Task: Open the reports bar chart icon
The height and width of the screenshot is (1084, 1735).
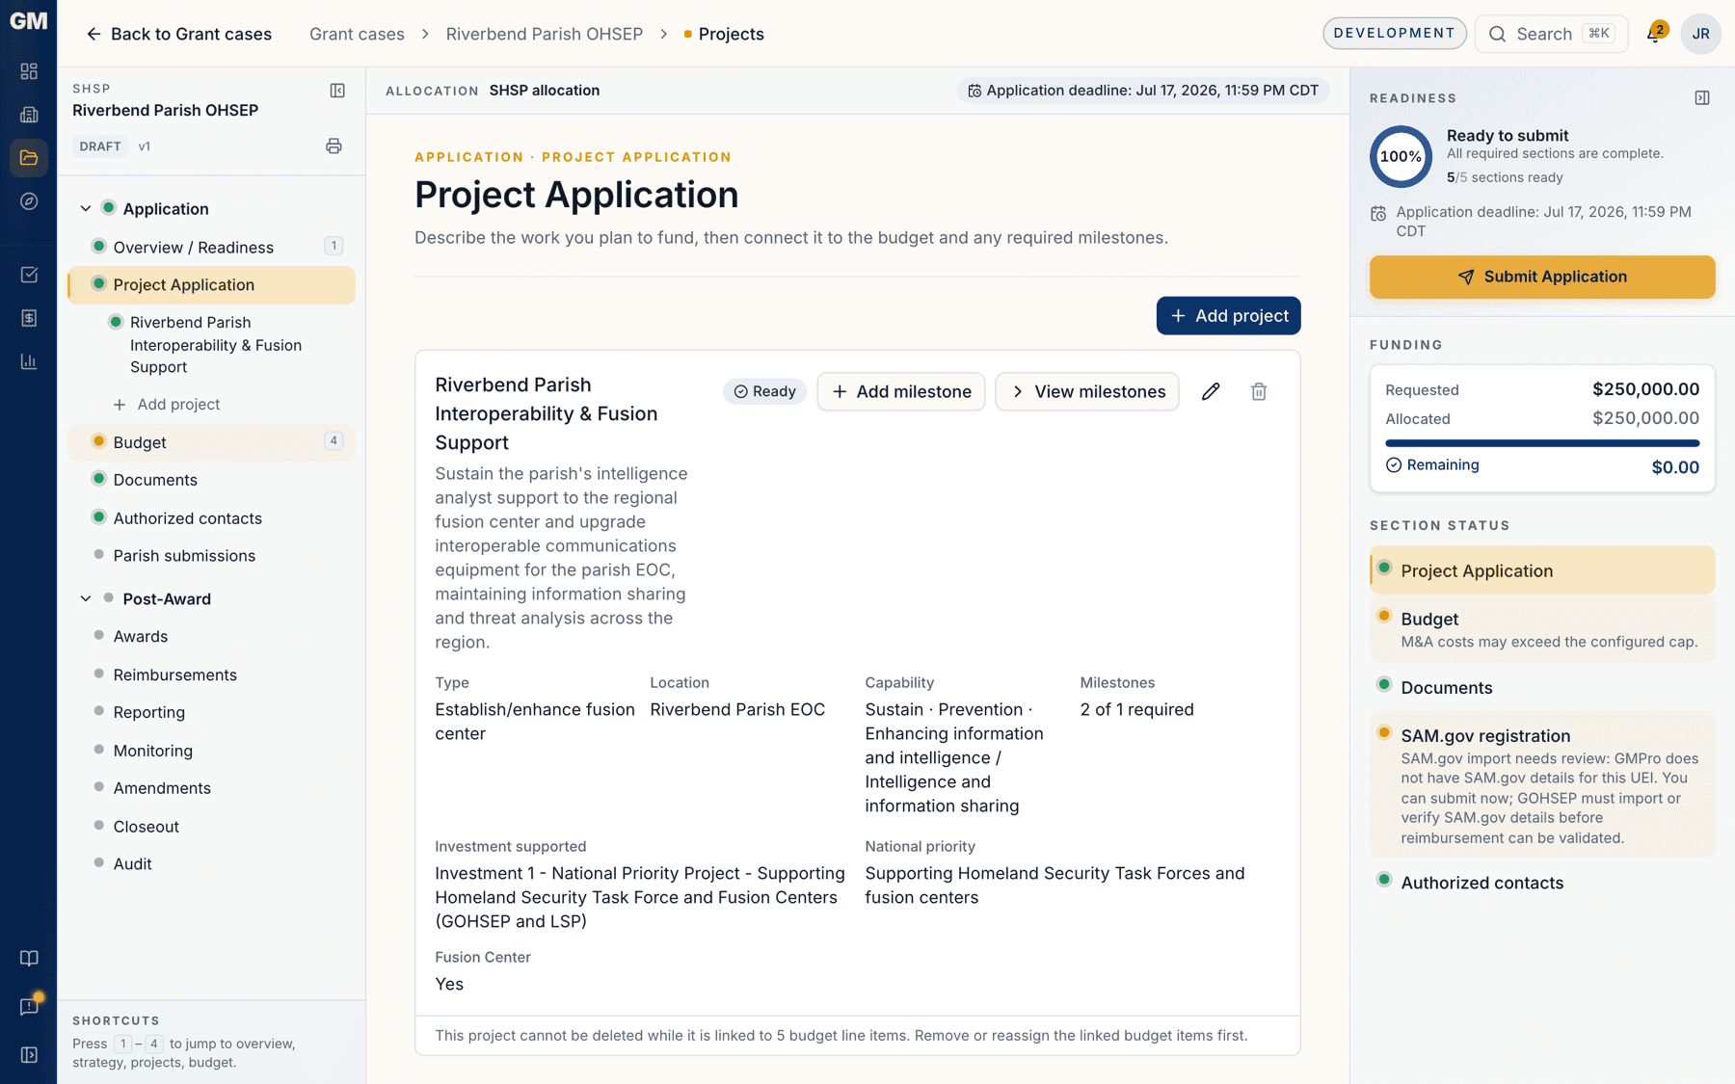Action: 29,361
